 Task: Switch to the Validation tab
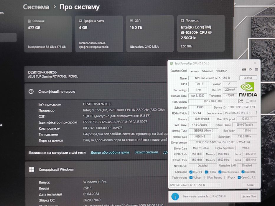point(222,71)
